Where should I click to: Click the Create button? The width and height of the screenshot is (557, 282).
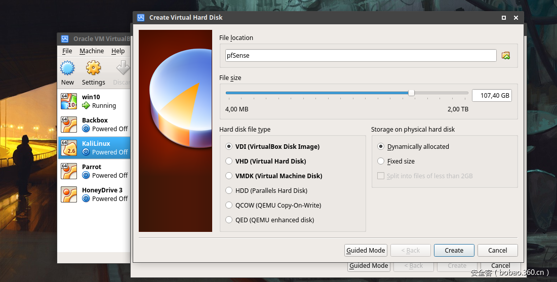pos(454,251)
